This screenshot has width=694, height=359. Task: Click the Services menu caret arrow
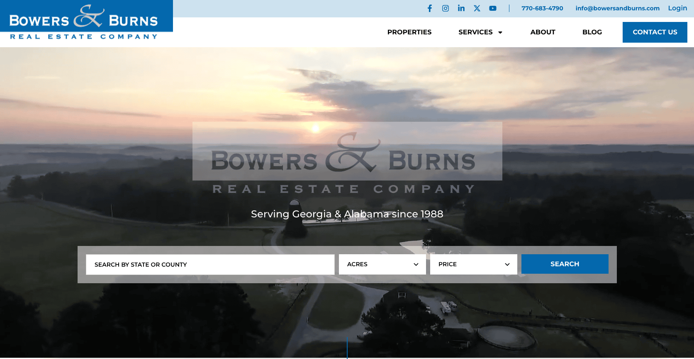click(x=500, y=32)
